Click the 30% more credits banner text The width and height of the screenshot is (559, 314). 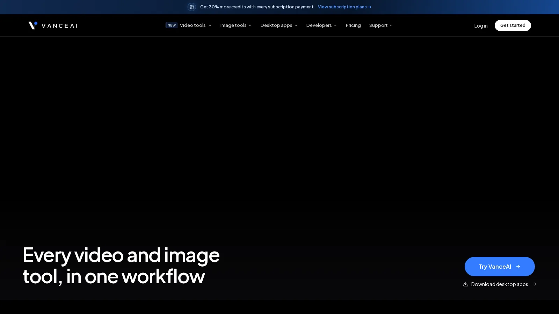(257, 7)
